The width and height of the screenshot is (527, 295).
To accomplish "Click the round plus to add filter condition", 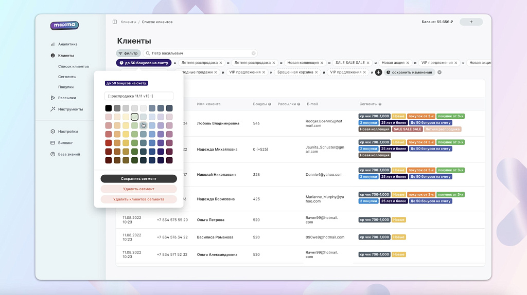I will pyautogui.click(x=378, y=72).
